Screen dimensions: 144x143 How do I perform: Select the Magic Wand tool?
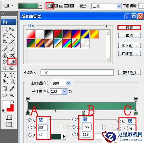click(x=12, y=35)
